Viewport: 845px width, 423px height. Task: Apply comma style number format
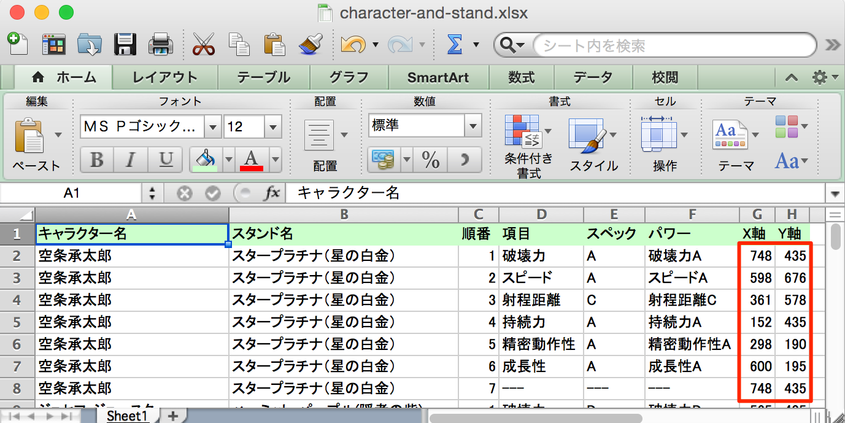[465, 161]
